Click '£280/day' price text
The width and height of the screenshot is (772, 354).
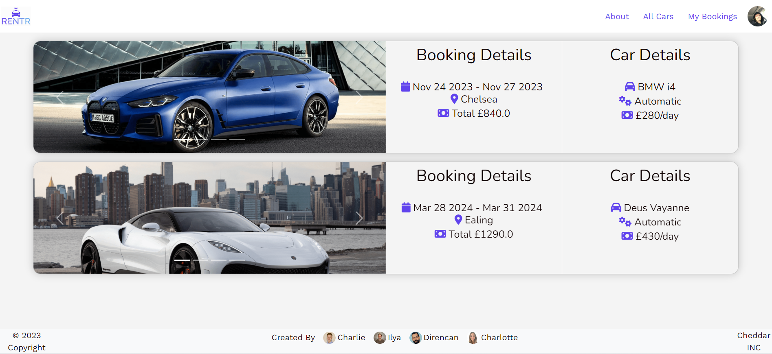click(x=657, y=116)
